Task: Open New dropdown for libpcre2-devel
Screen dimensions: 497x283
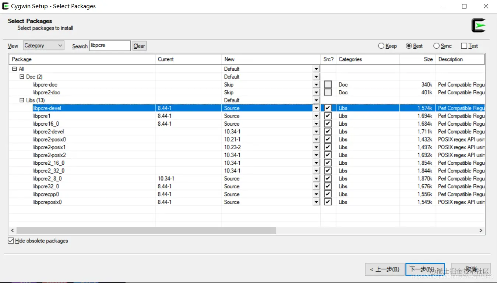Action: click(x=316, y=132)
